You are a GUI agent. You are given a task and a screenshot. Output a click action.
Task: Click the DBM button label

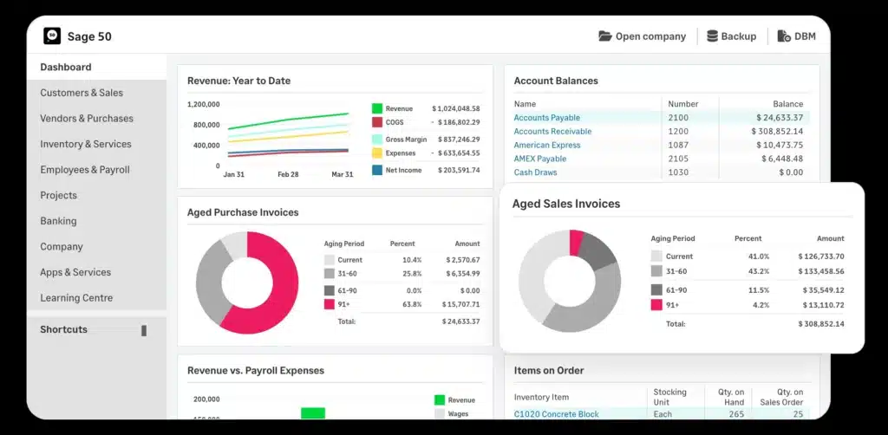805,36
